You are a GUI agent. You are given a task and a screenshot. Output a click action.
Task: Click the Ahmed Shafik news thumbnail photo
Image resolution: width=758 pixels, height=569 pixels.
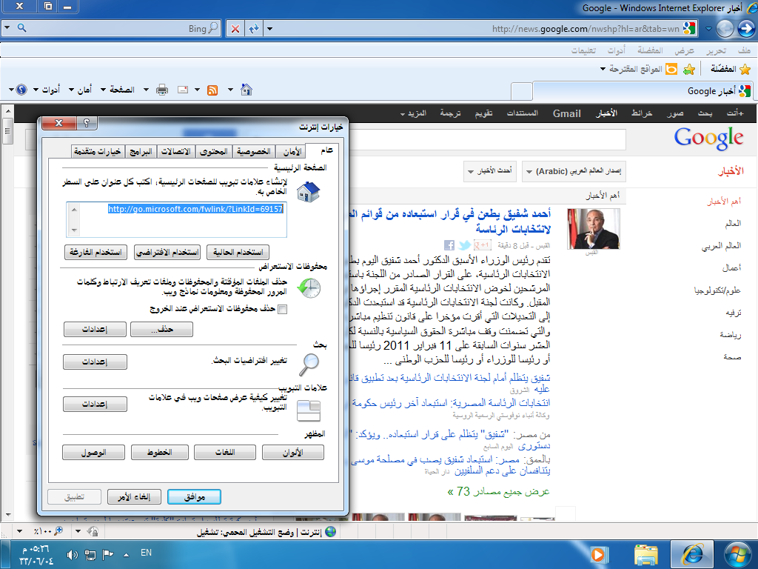(x=593, y=229)
